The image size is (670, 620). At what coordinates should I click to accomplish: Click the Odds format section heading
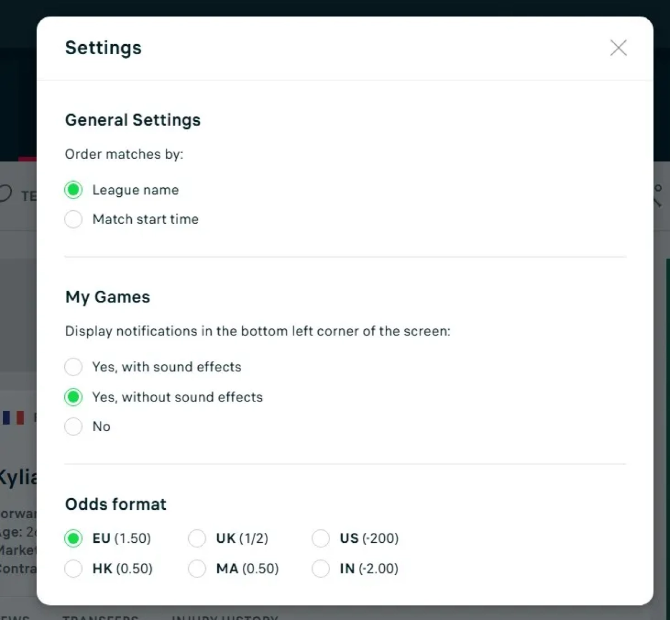116,504
